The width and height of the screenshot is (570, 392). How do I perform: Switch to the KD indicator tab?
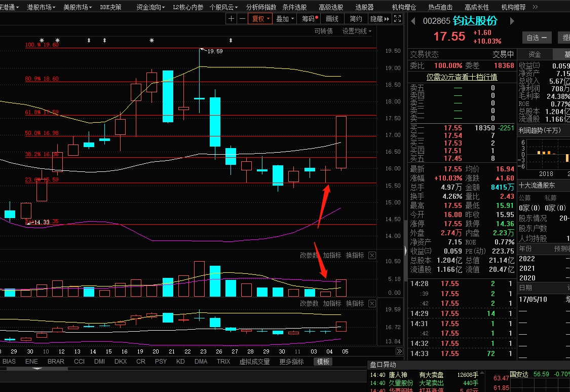click(x=180, y=362)
